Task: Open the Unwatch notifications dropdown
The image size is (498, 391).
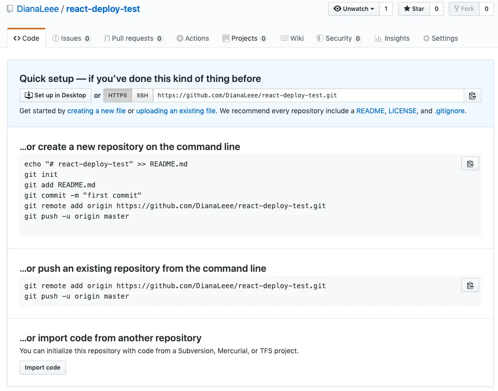Action: pyautogui.click(x=353, y=9)
